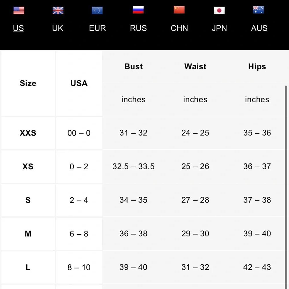
Task: Select the US size tab
Action: (18, 28)
